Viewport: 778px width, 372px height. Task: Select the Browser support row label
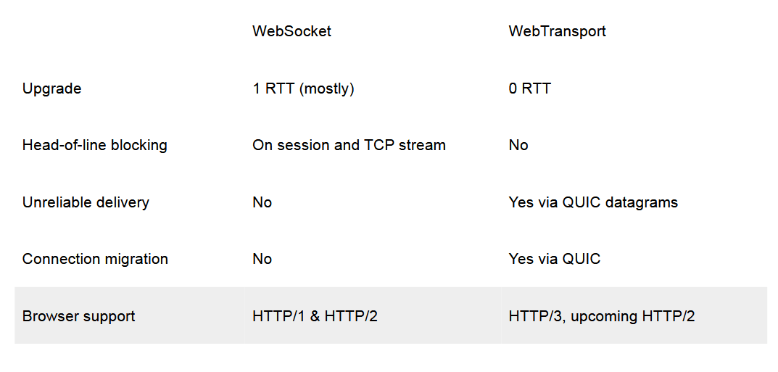click(x=78, y=316)
